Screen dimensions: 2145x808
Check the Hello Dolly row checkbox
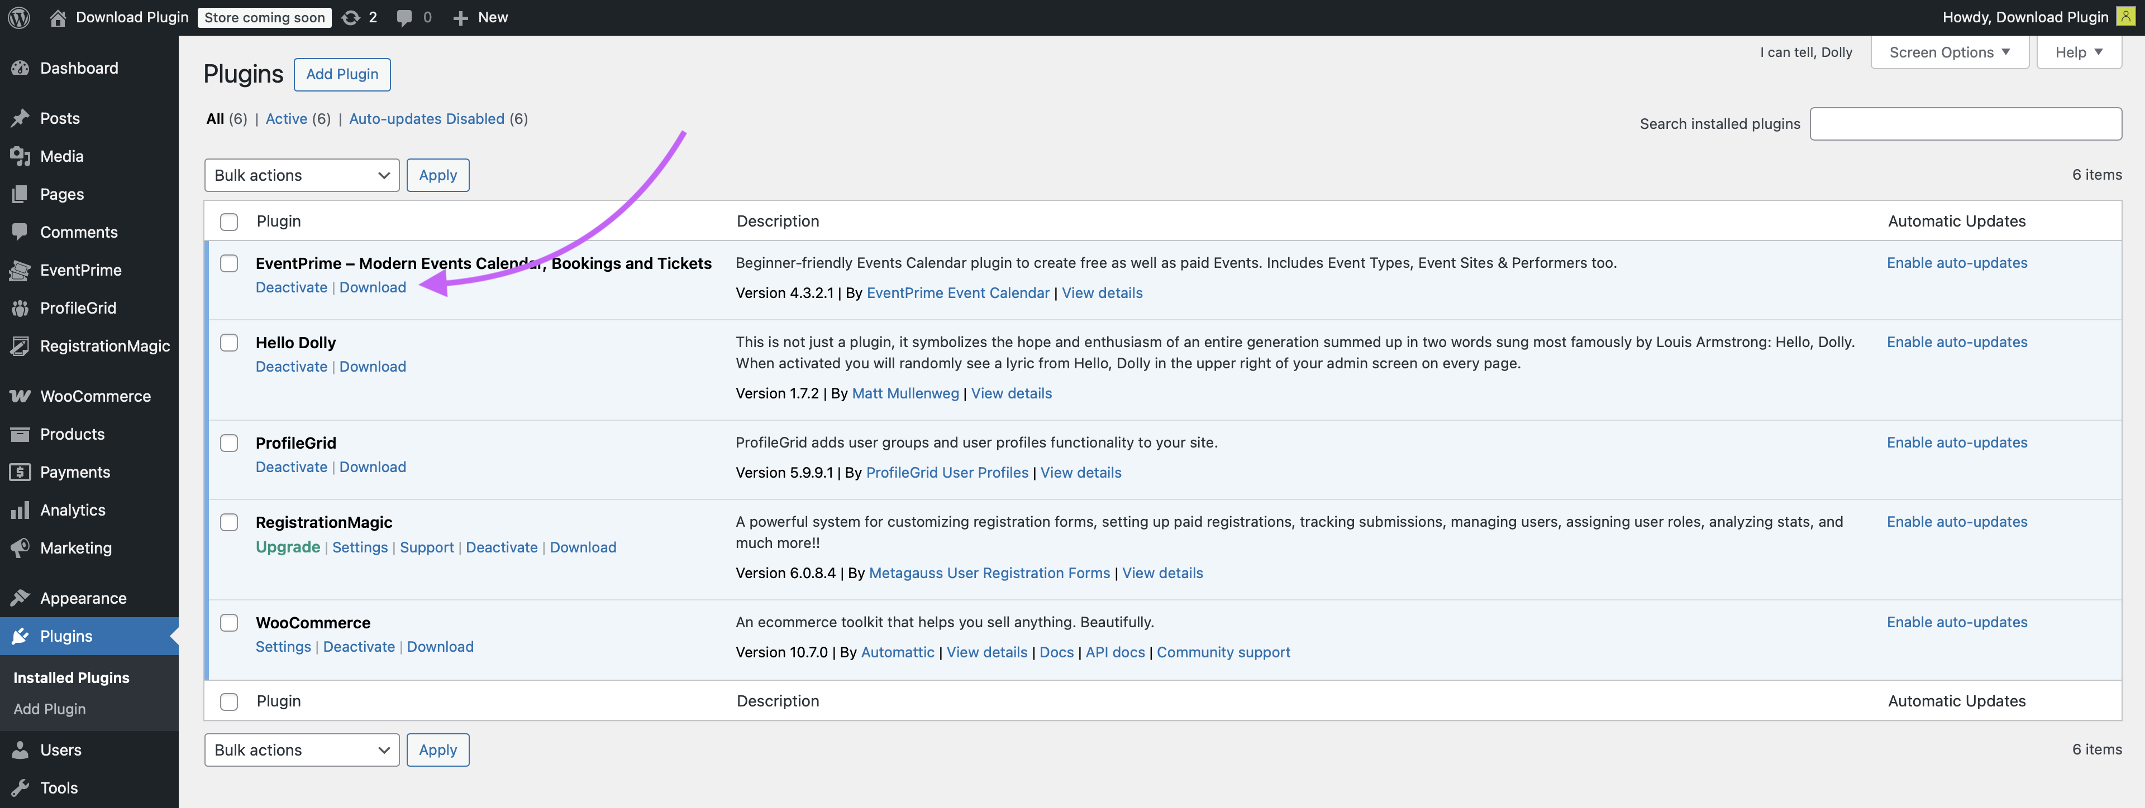point(229,342)
